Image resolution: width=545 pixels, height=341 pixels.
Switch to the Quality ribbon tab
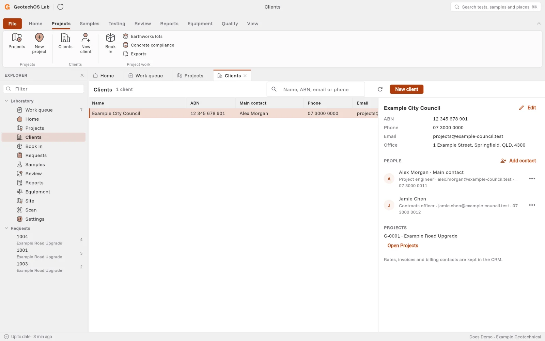tap(230, 24)
